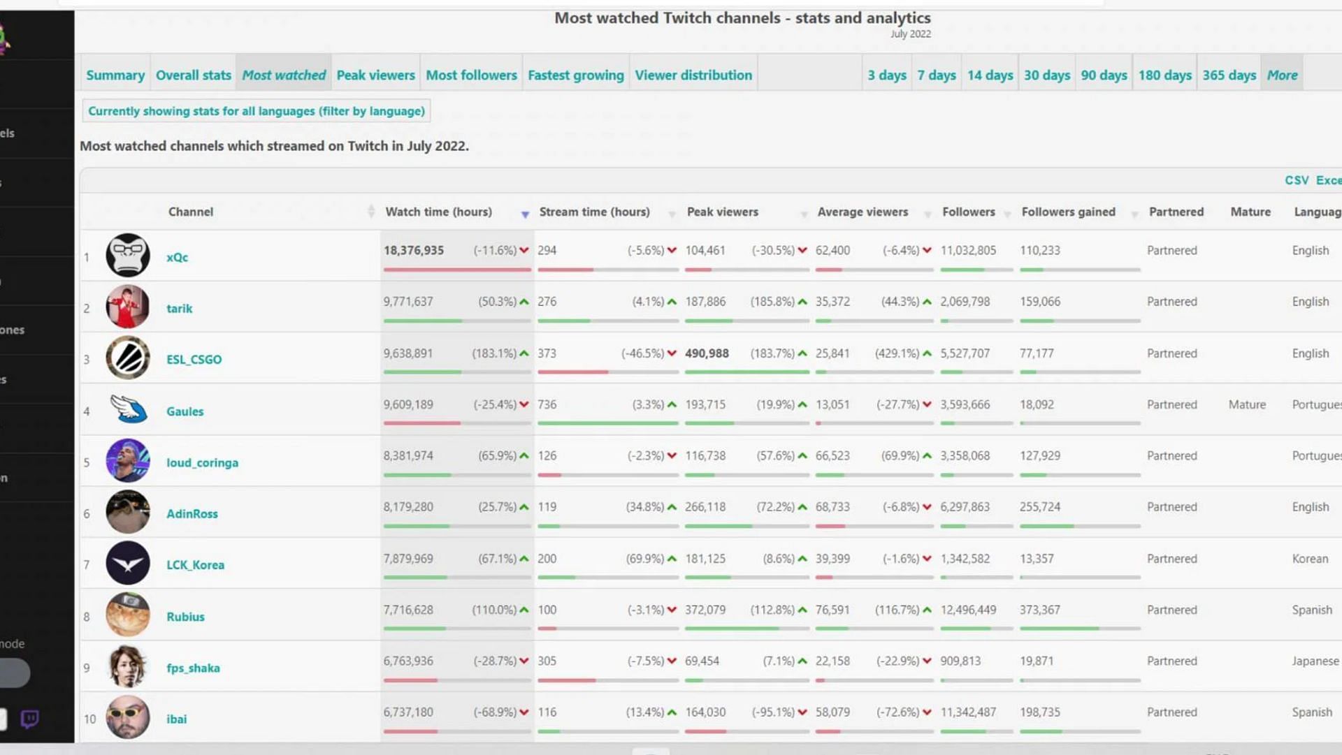Open the More time range options
This screenshot has width=1342, height=755.
(1282, 75)
